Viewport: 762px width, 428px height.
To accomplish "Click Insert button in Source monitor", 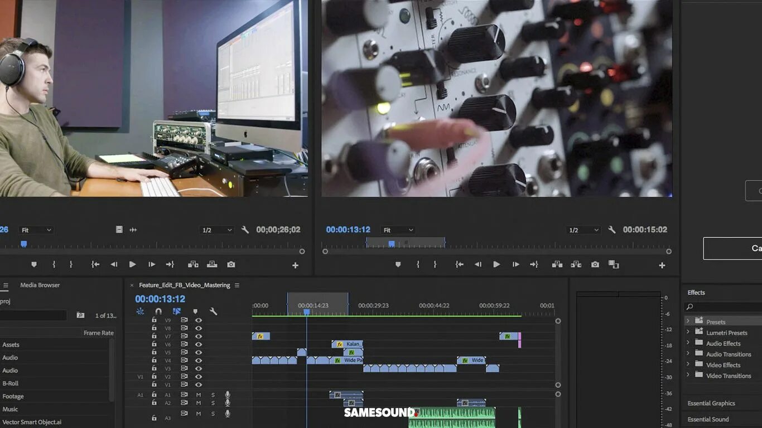I will 193,265.
